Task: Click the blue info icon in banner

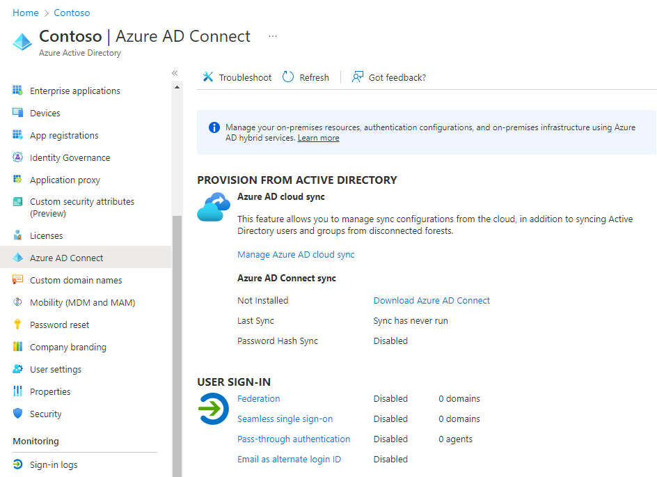Action: pyautogui.click(x=214, y=127)
